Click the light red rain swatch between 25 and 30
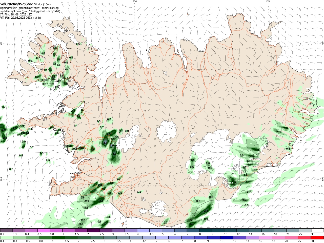This screenshot has width=324, height=243. pos(304,237)
